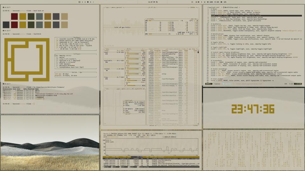Image resolution: width=305 pixels, height=171 pixels.
Task: Adjust the btop 2000ms update interval
Action: (x=193, y=7)
